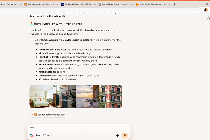Viewport: 210px width, 140px height.
Task: Open the casaaquelarredemar.com source link
Action: pos(48,115)
